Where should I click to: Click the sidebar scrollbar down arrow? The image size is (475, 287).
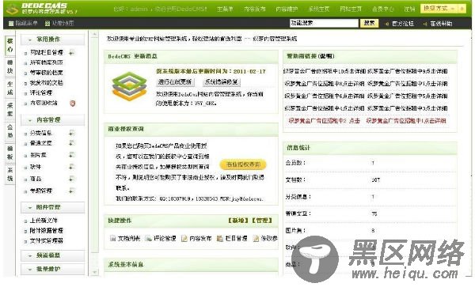click(x=94, y=272)
